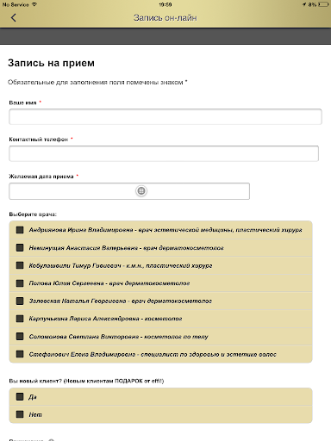Select Стефанович Елена Владимировна checkbox

coord(20,354)
